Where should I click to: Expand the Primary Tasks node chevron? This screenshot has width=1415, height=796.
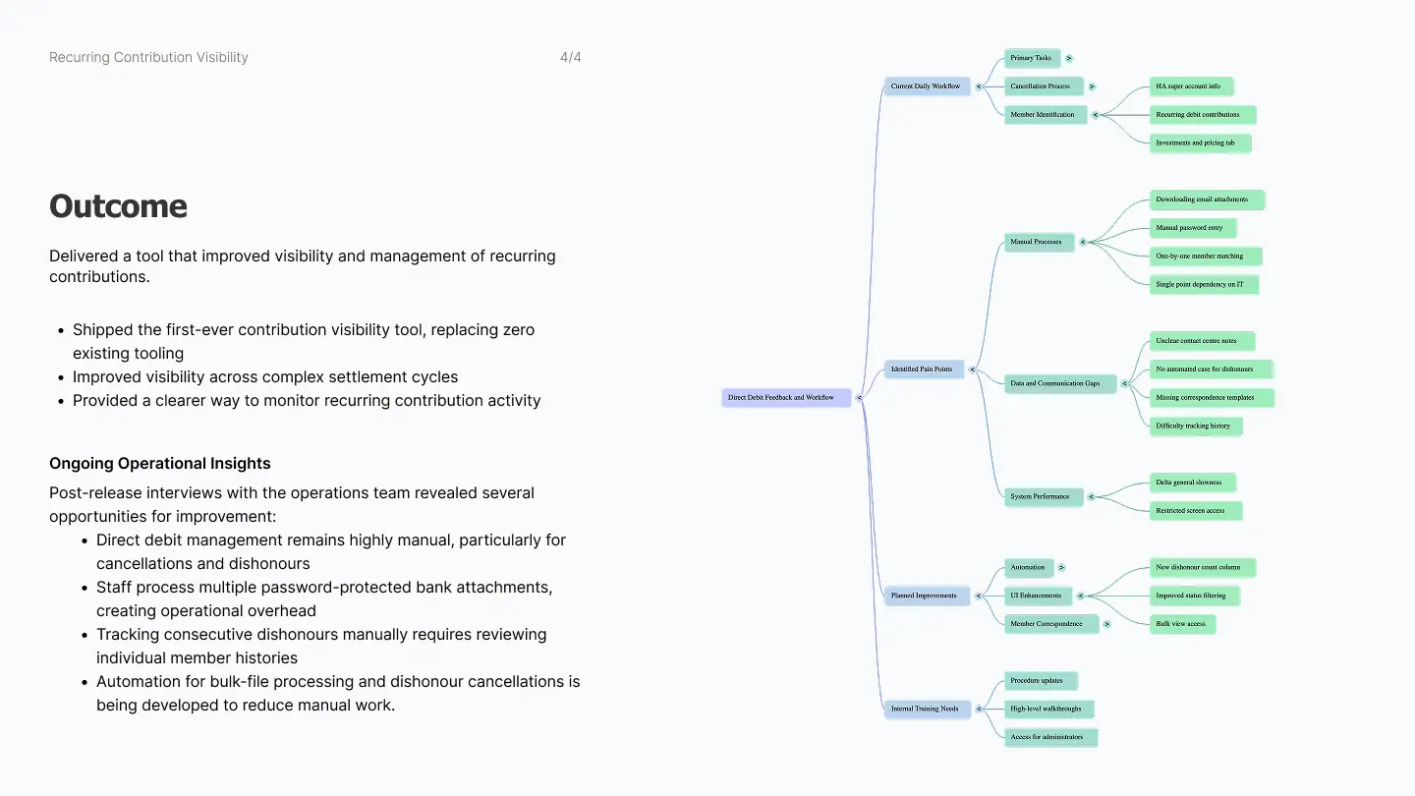coord(1069,58)
